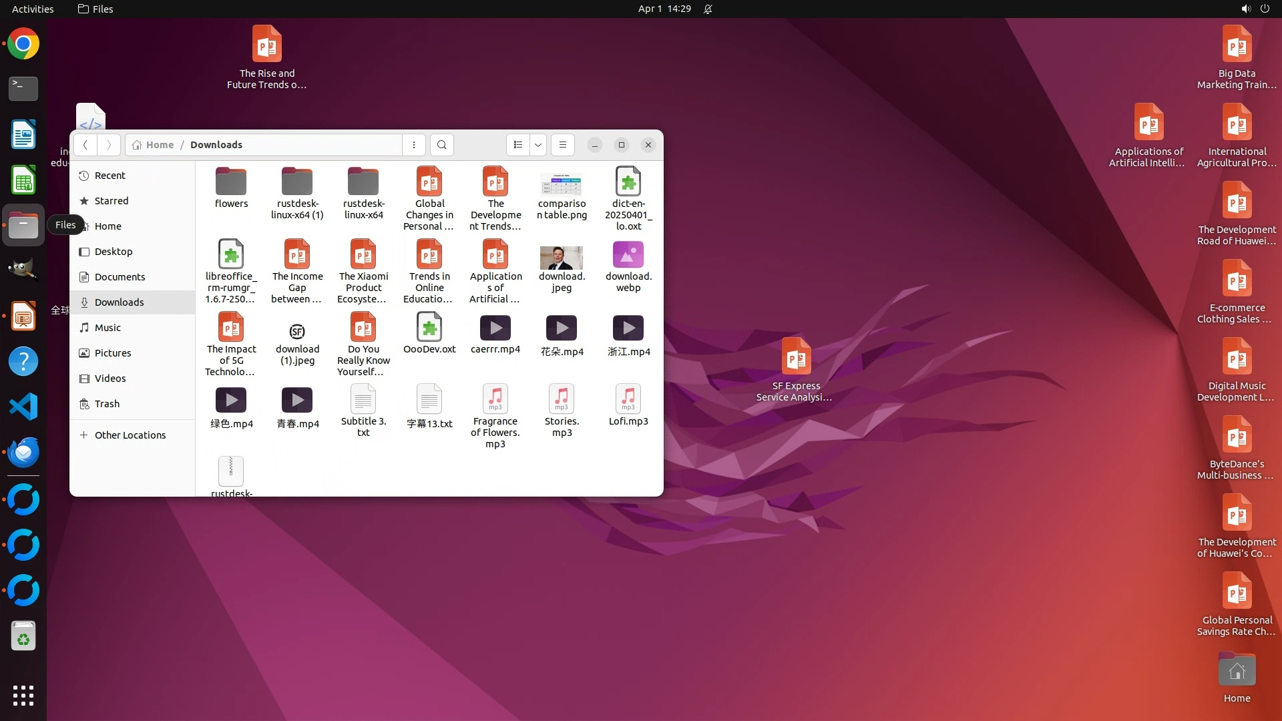Select the download.jpeg image thumbnail
Viewport: 1282px width, 721px height.
pyautogui.click(x=562, y=258)
